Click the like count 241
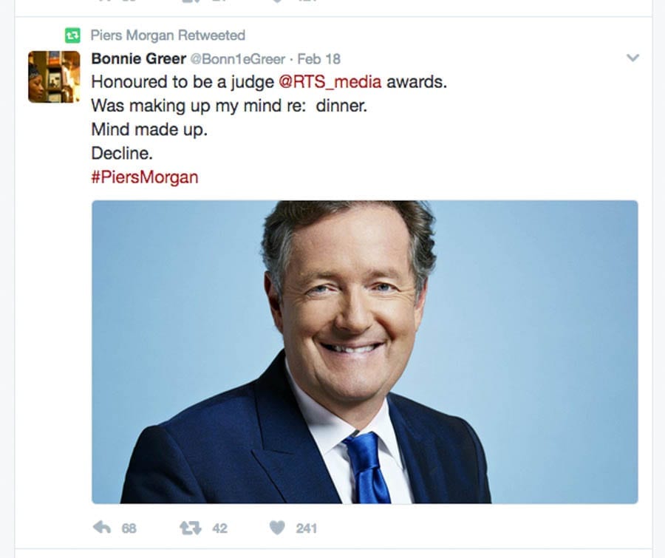Screen dimensions: 665x558 [306, 528]
